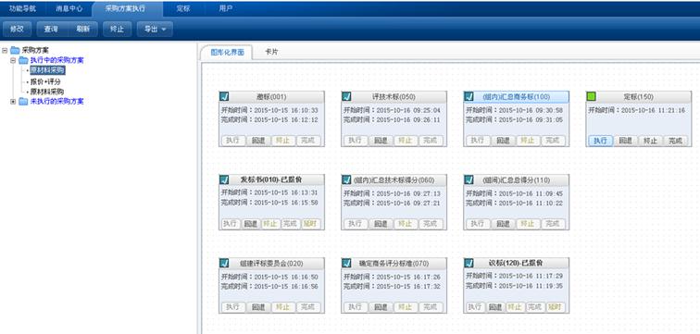Click the folder icon beside 执行中的采购方案
This screenshot has height=334, width=700.
tap(23, 60)
